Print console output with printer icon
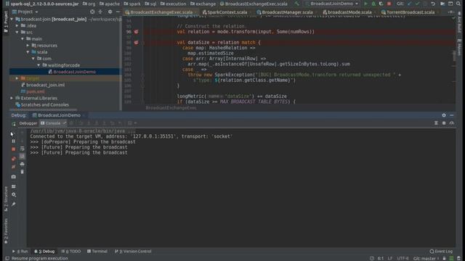Screen dimensions: 465x261 [23, 165]
